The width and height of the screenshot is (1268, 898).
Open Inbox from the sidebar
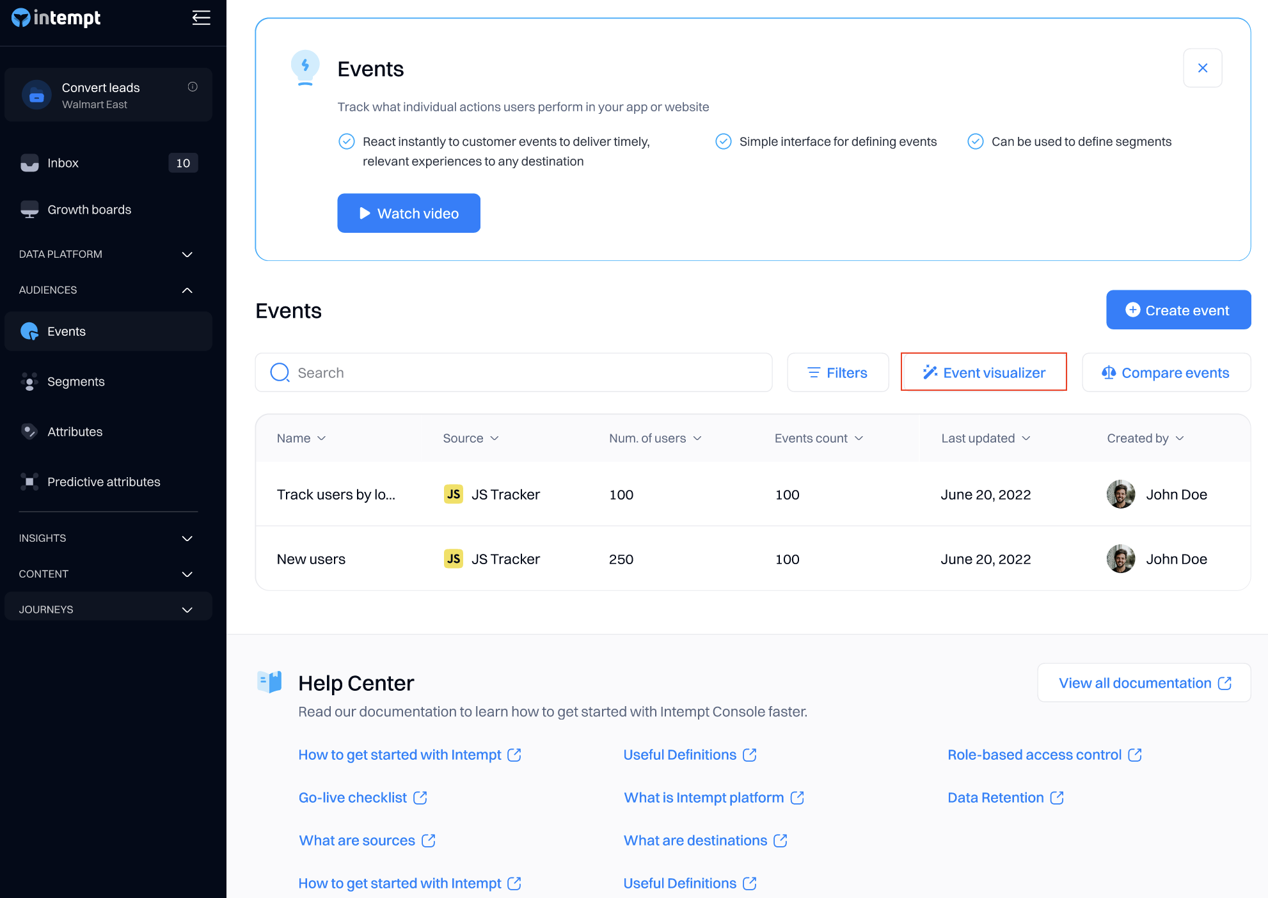[63, 163]
